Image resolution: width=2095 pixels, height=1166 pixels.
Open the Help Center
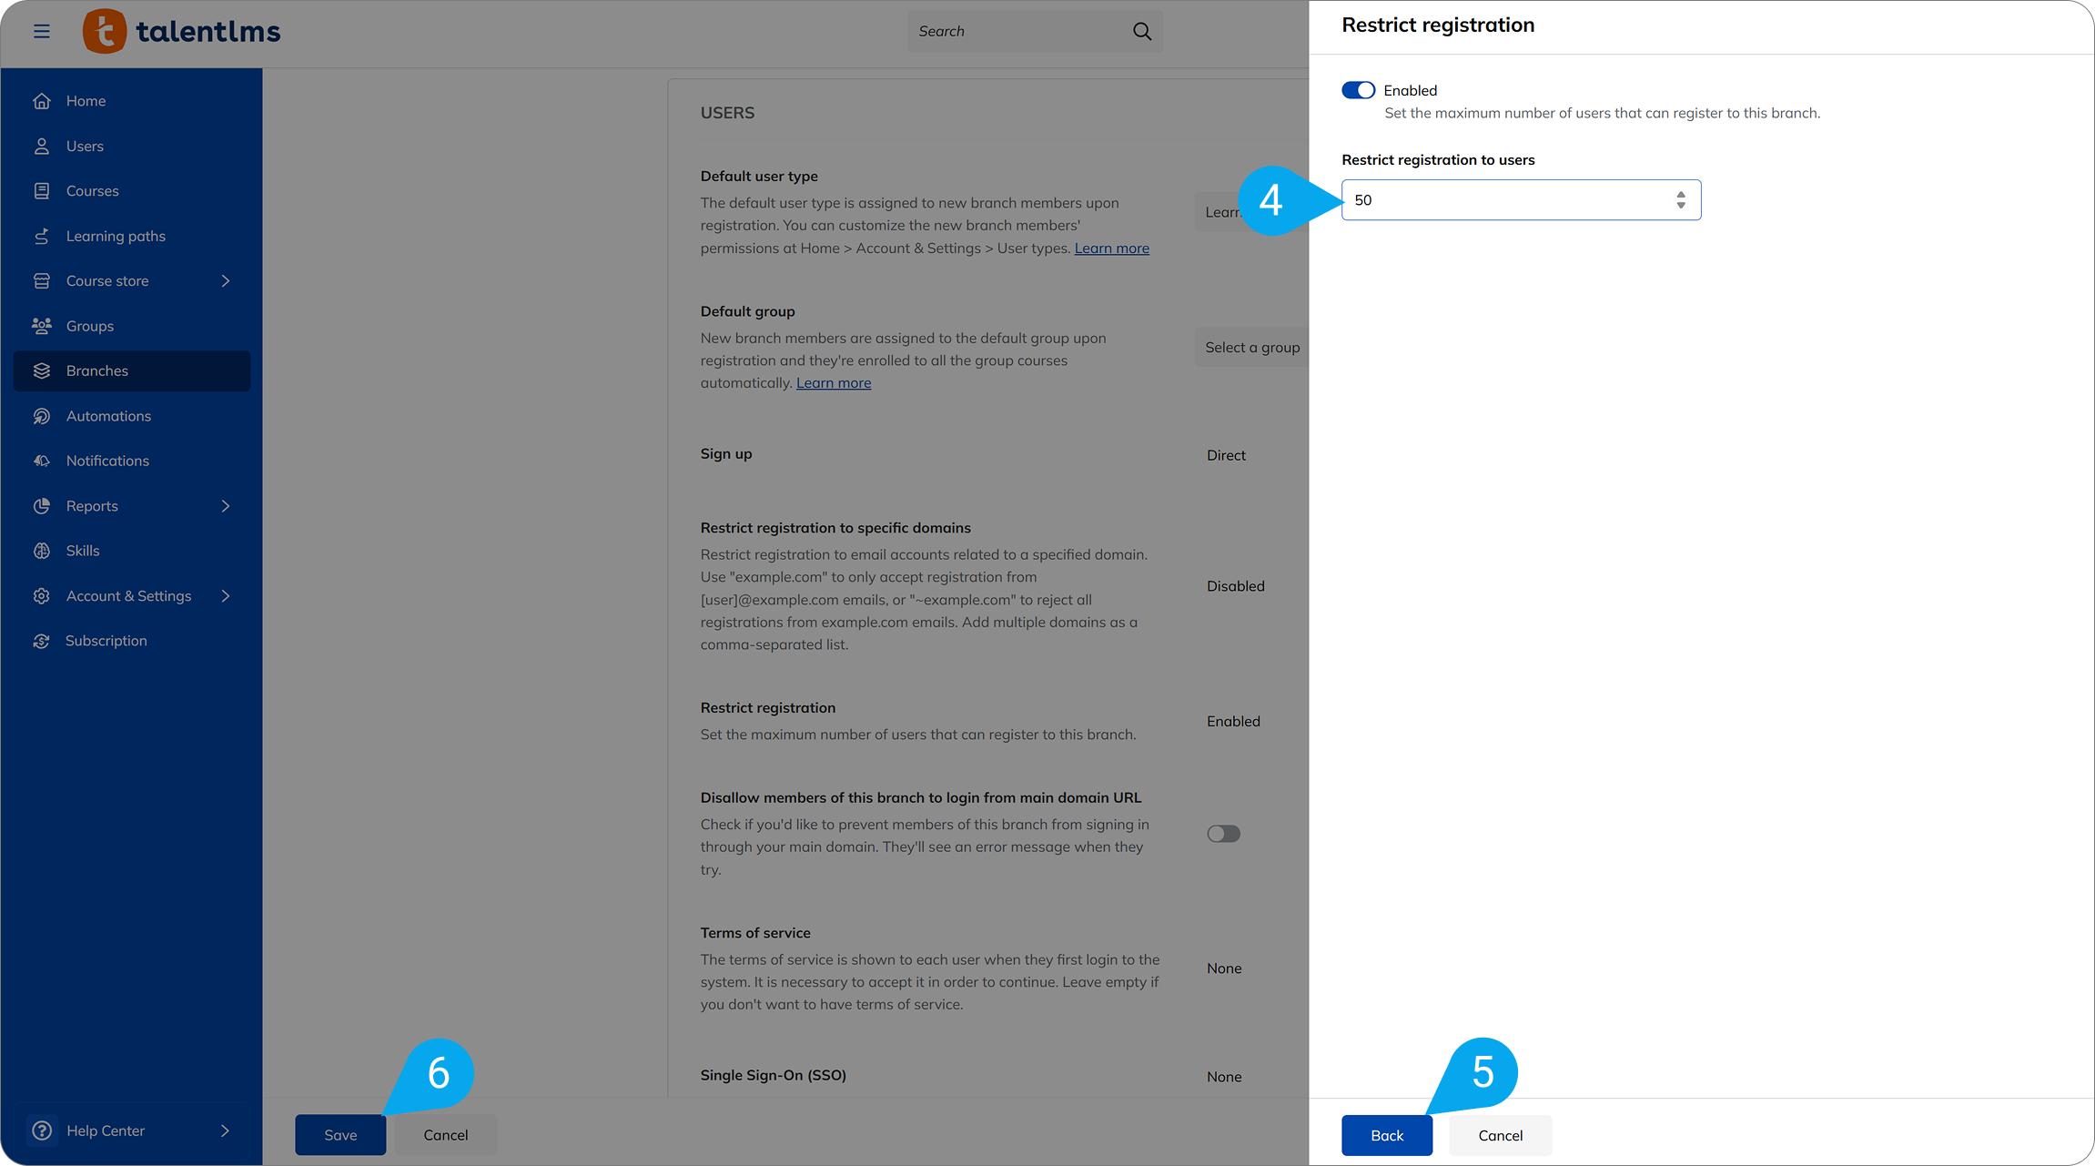pyautogui.click(x=106, y=1131)
